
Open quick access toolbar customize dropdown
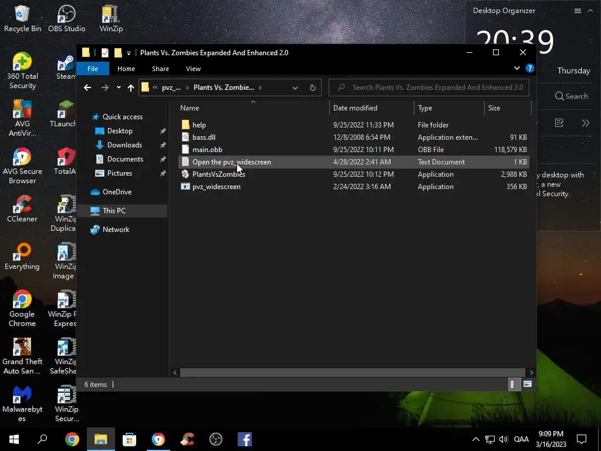[x=129, y=52]
